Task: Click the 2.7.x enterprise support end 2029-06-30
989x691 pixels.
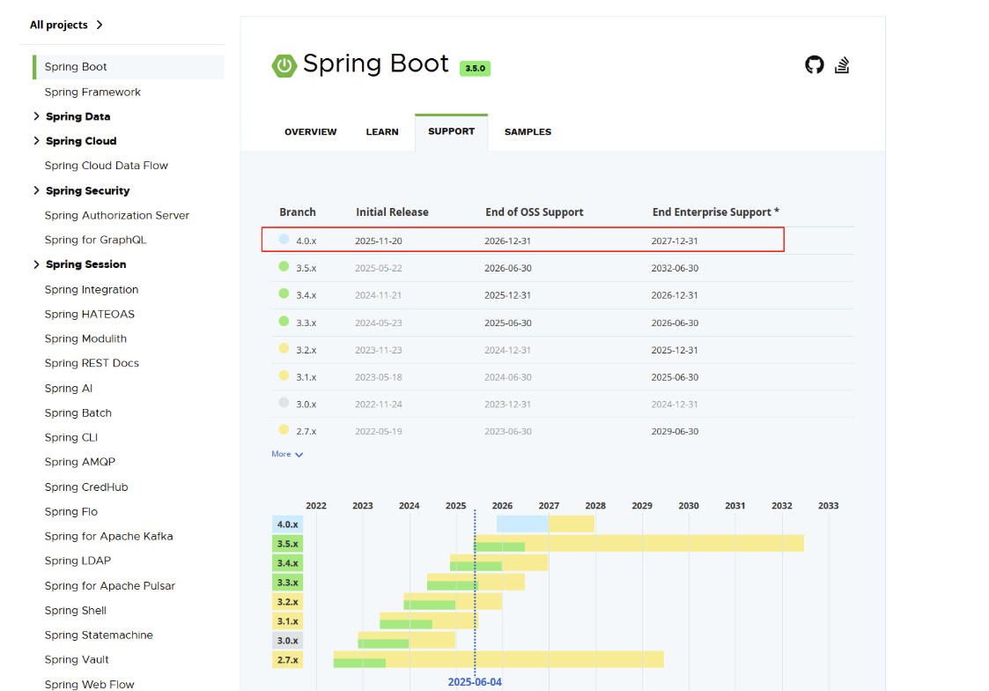Action: [x=675, y=432]
